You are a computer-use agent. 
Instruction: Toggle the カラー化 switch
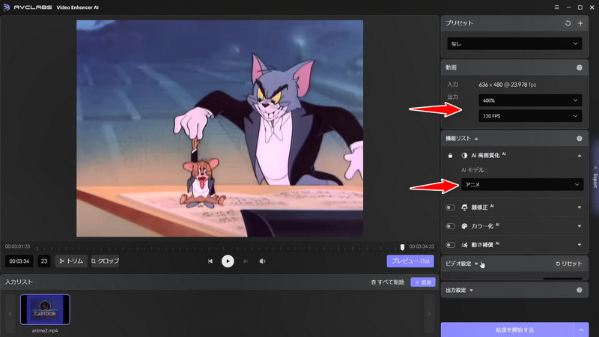[x=451, y=226]
